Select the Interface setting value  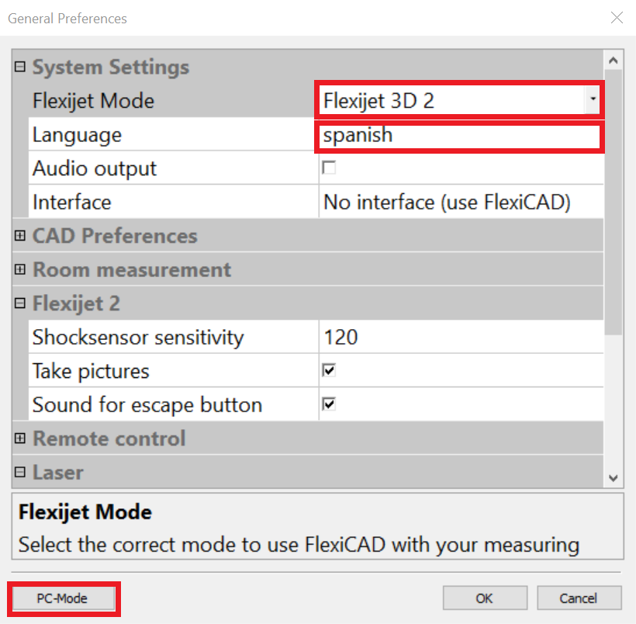click(458, 203)
